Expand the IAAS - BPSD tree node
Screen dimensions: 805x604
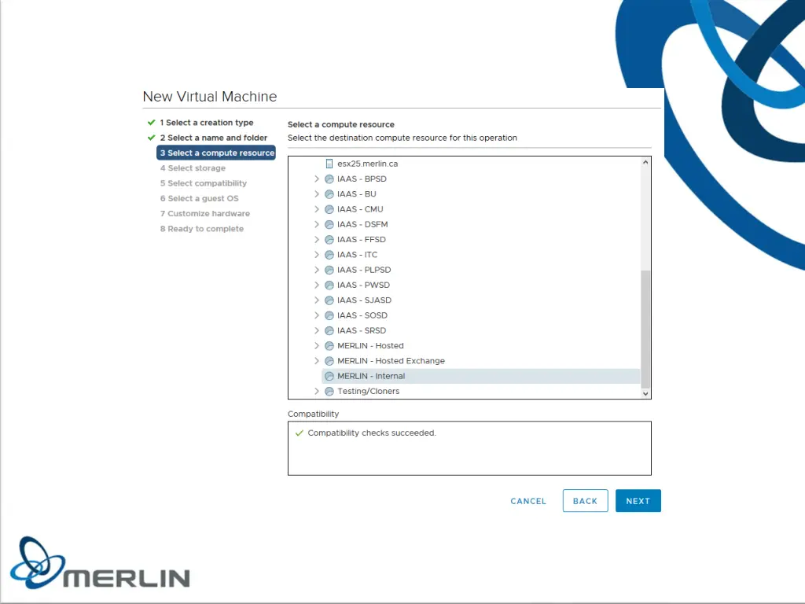pos(317,179)
